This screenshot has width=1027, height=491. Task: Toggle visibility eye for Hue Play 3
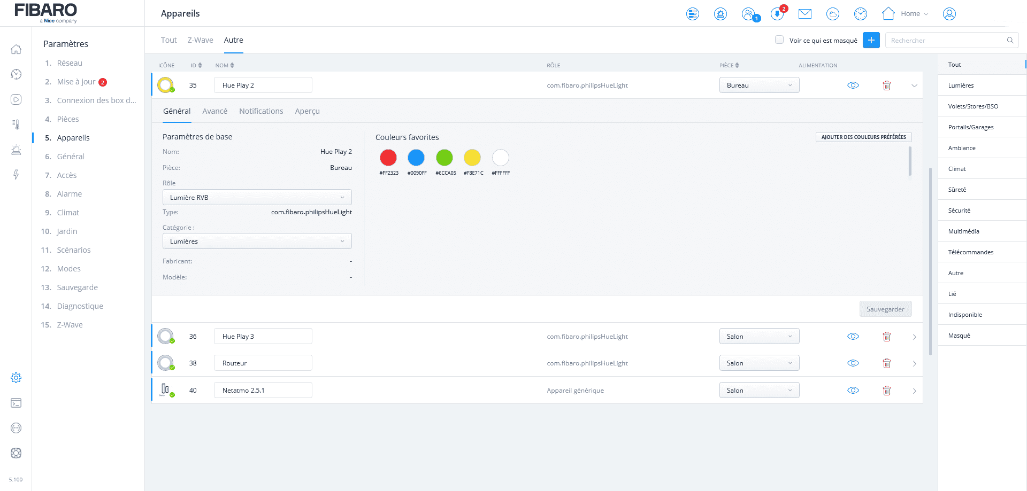(853, 337)
